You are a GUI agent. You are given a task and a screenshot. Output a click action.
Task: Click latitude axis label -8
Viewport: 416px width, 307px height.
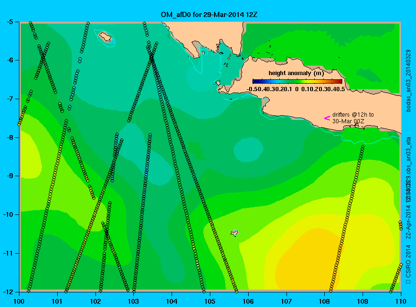coord(9,137)
